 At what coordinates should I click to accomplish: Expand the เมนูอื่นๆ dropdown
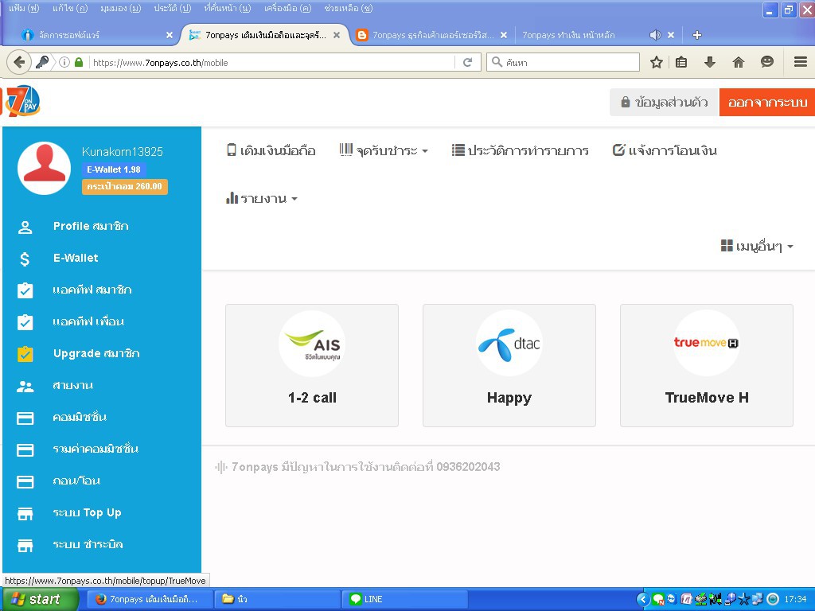pos(757,247)
